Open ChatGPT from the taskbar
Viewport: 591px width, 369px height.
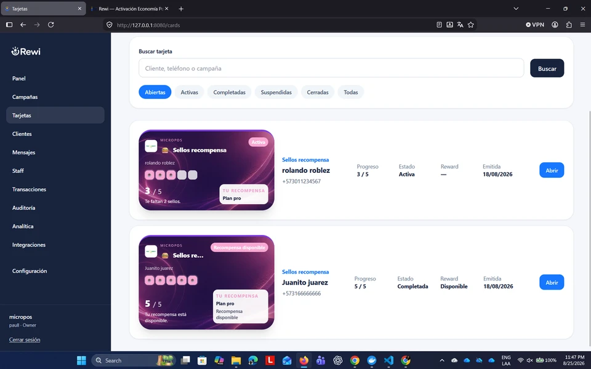click(338, 360)
